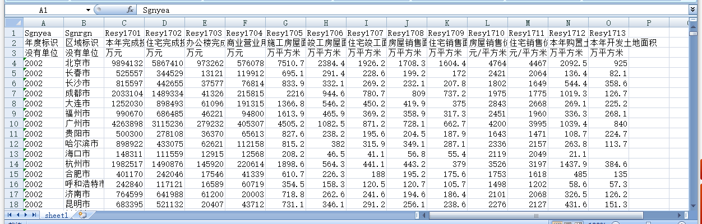Screen dimensions: 702x224
Task: Select row 1 header
Action: tap(14, 32)
